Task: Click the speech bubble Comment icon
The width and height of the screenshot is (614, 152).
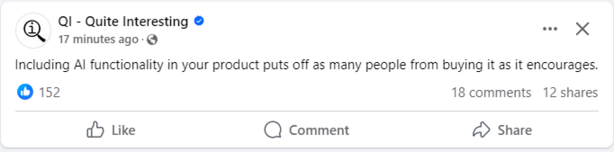Action: tap(273, 130)
